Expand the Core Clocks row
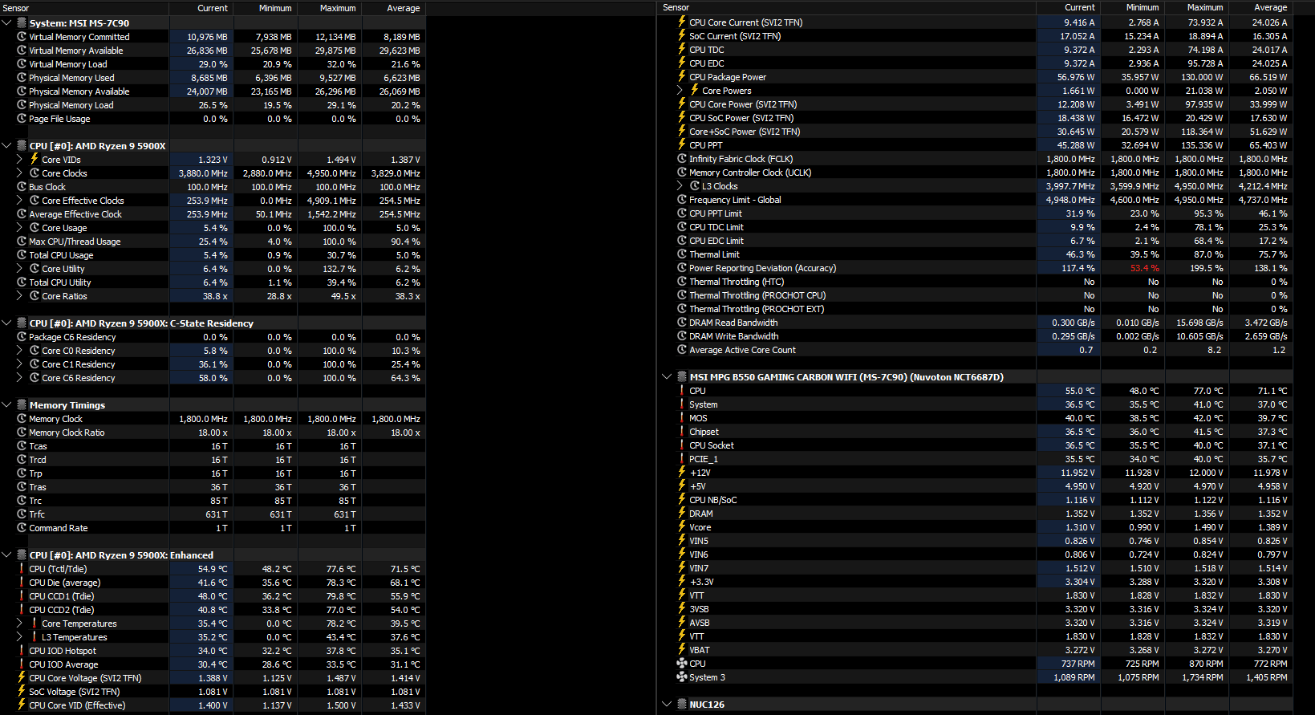Screen dimensions: 1315x715 click(19, 173)
